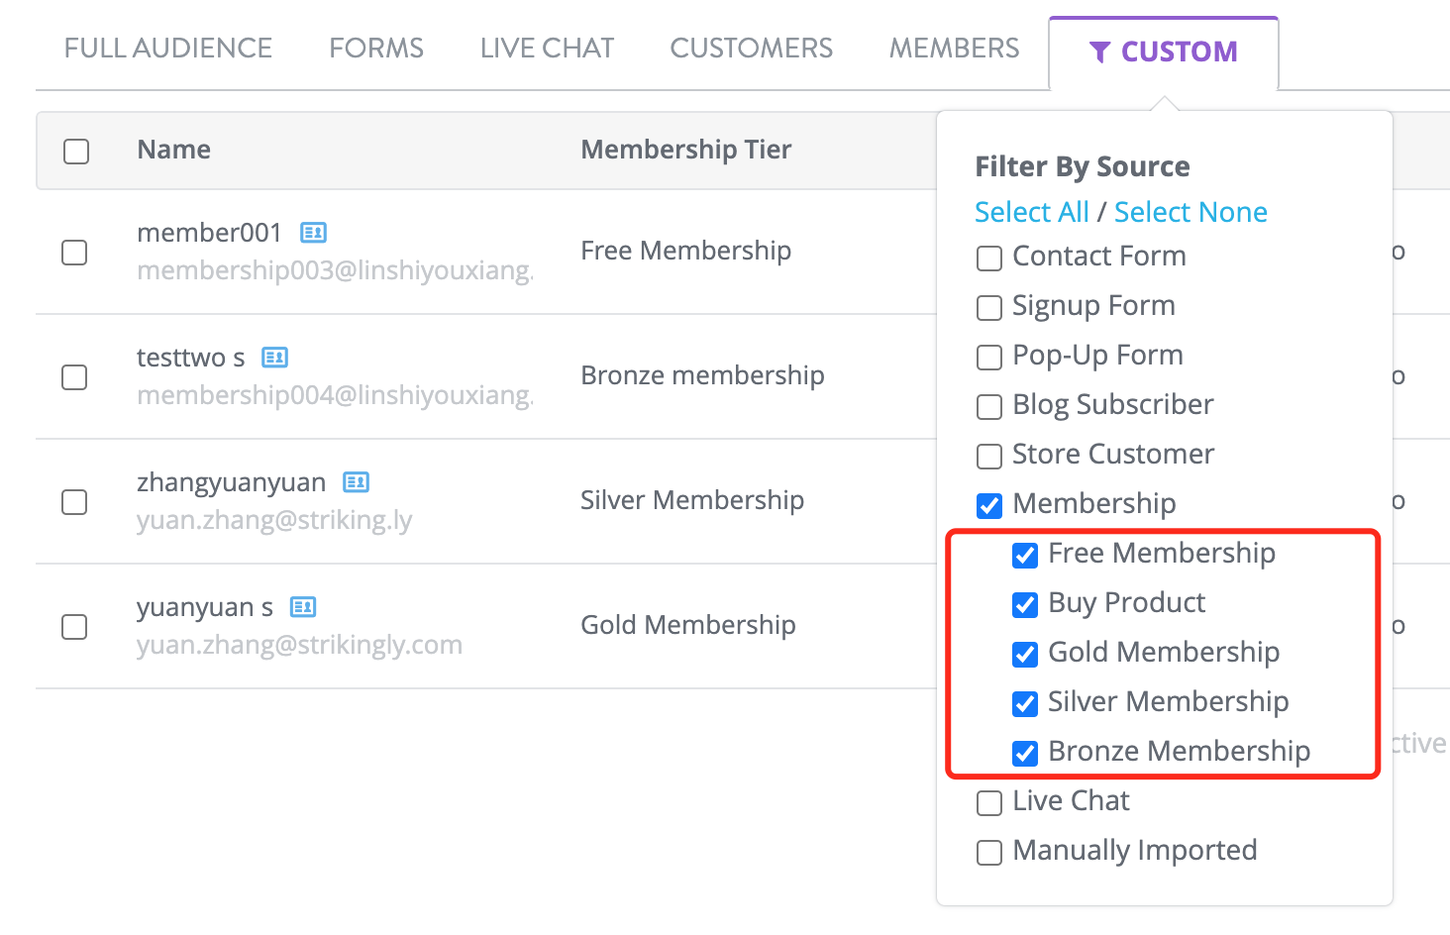Switch to the FULL AUDIENCE tab
The image size is (1450, 935).
pos(167,47)
